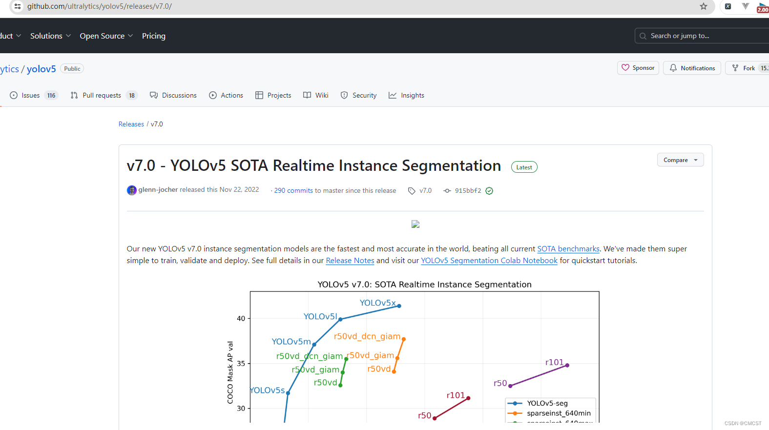Click the commit icon beside 915bbf2
The image size is (769, 430).
[447, 191]
